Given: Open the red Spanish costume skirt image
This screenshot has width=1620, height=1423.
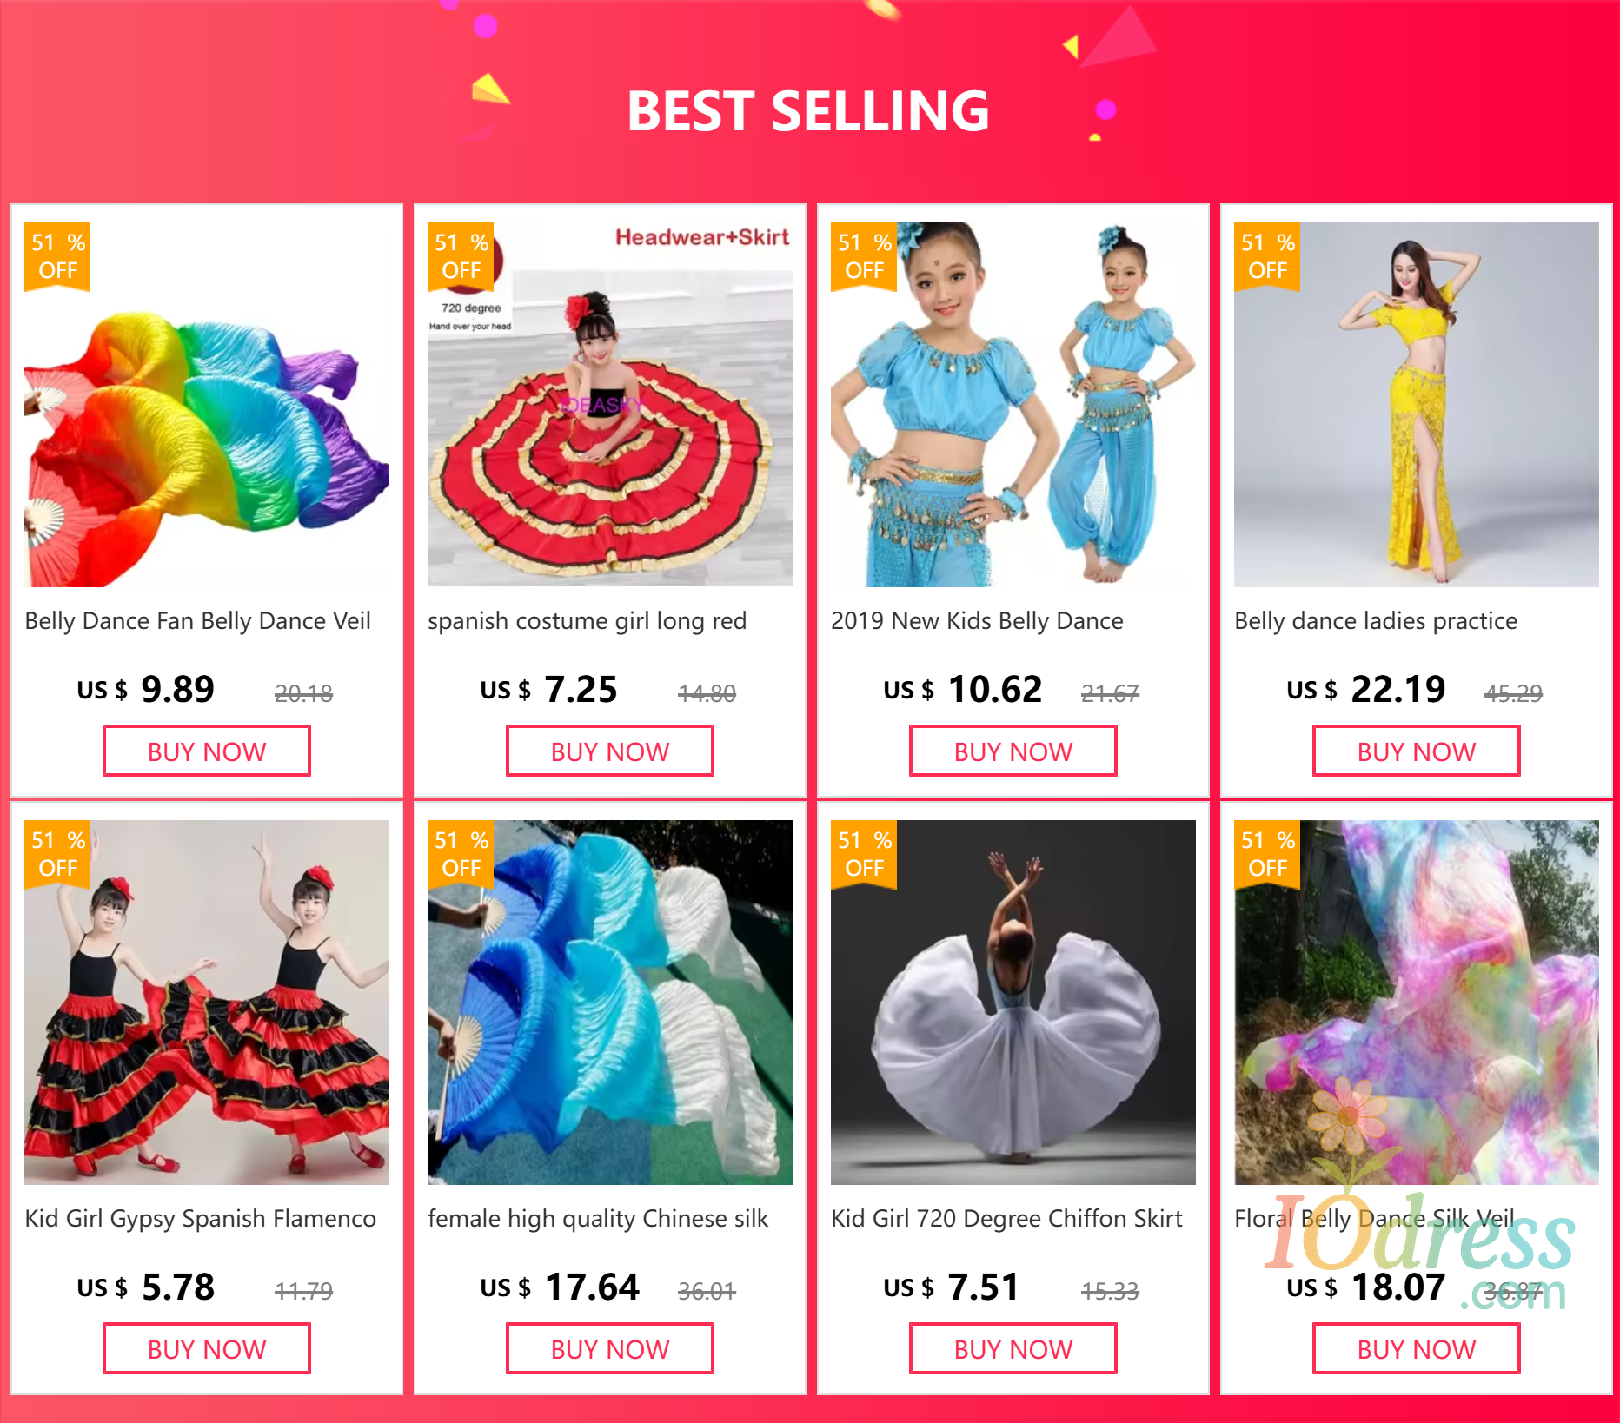Looking at the screenshot, I should coord(610,405).
